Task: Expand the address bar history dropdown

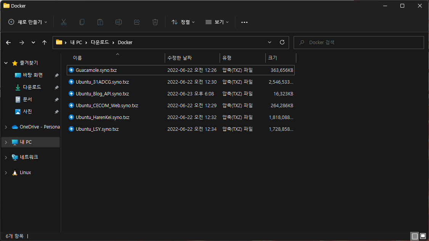Action: point(270,42)
